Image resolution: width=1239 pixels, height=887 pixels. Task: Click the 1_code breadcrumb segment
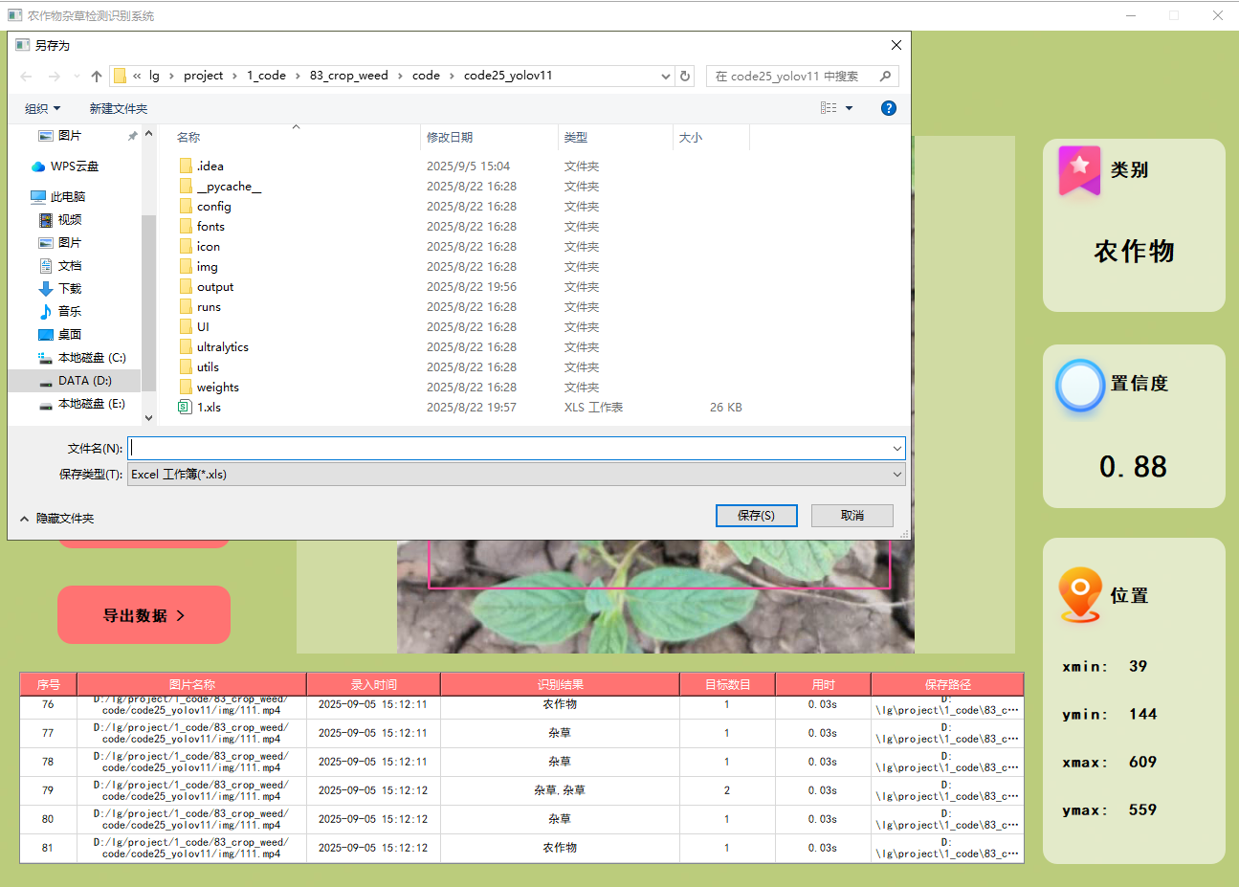(266, 76)
